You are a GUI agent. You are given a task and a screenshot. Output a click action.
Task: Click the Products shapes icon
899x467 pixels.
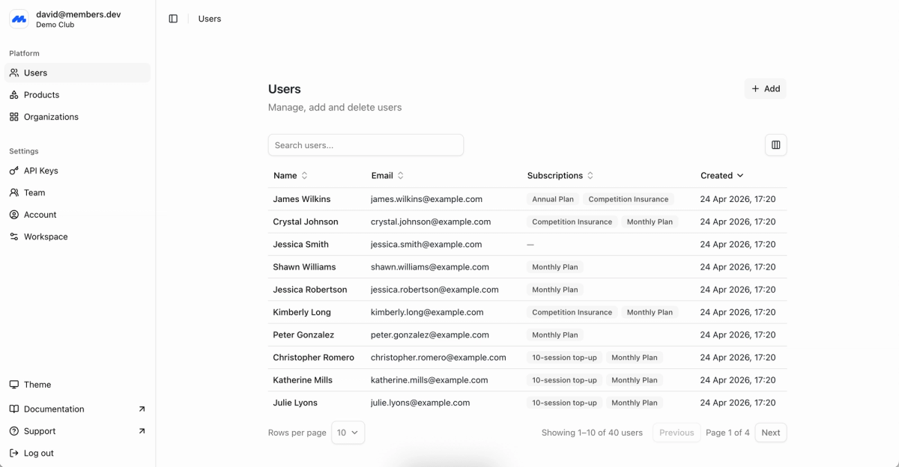pos(14,95)
